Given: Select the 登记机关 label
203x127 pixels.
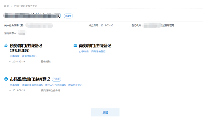Looking at the screenshot, I should tap(137, 25).
